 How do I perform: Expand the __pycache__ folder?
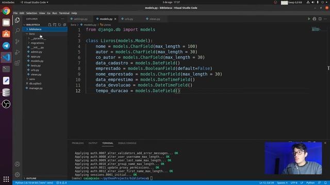pos(45,39)
